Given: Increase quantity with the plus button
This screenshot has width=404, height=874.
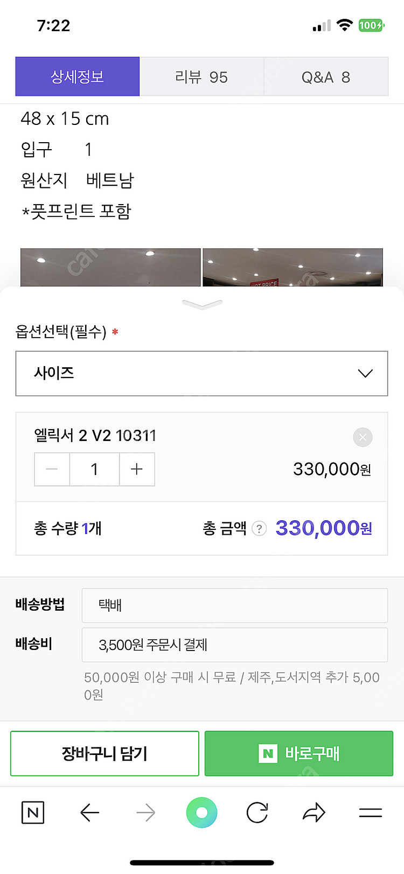Looking at the screenshot, I should click(x=137, y=470).
